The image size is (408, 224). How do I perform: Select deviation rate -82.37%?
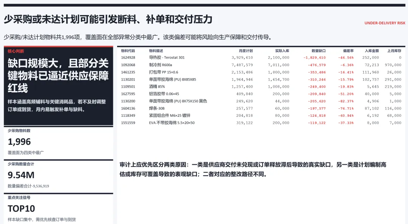click(346, 101)
